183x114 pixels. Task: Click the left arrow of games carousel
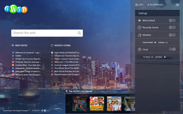pos(69,104)
